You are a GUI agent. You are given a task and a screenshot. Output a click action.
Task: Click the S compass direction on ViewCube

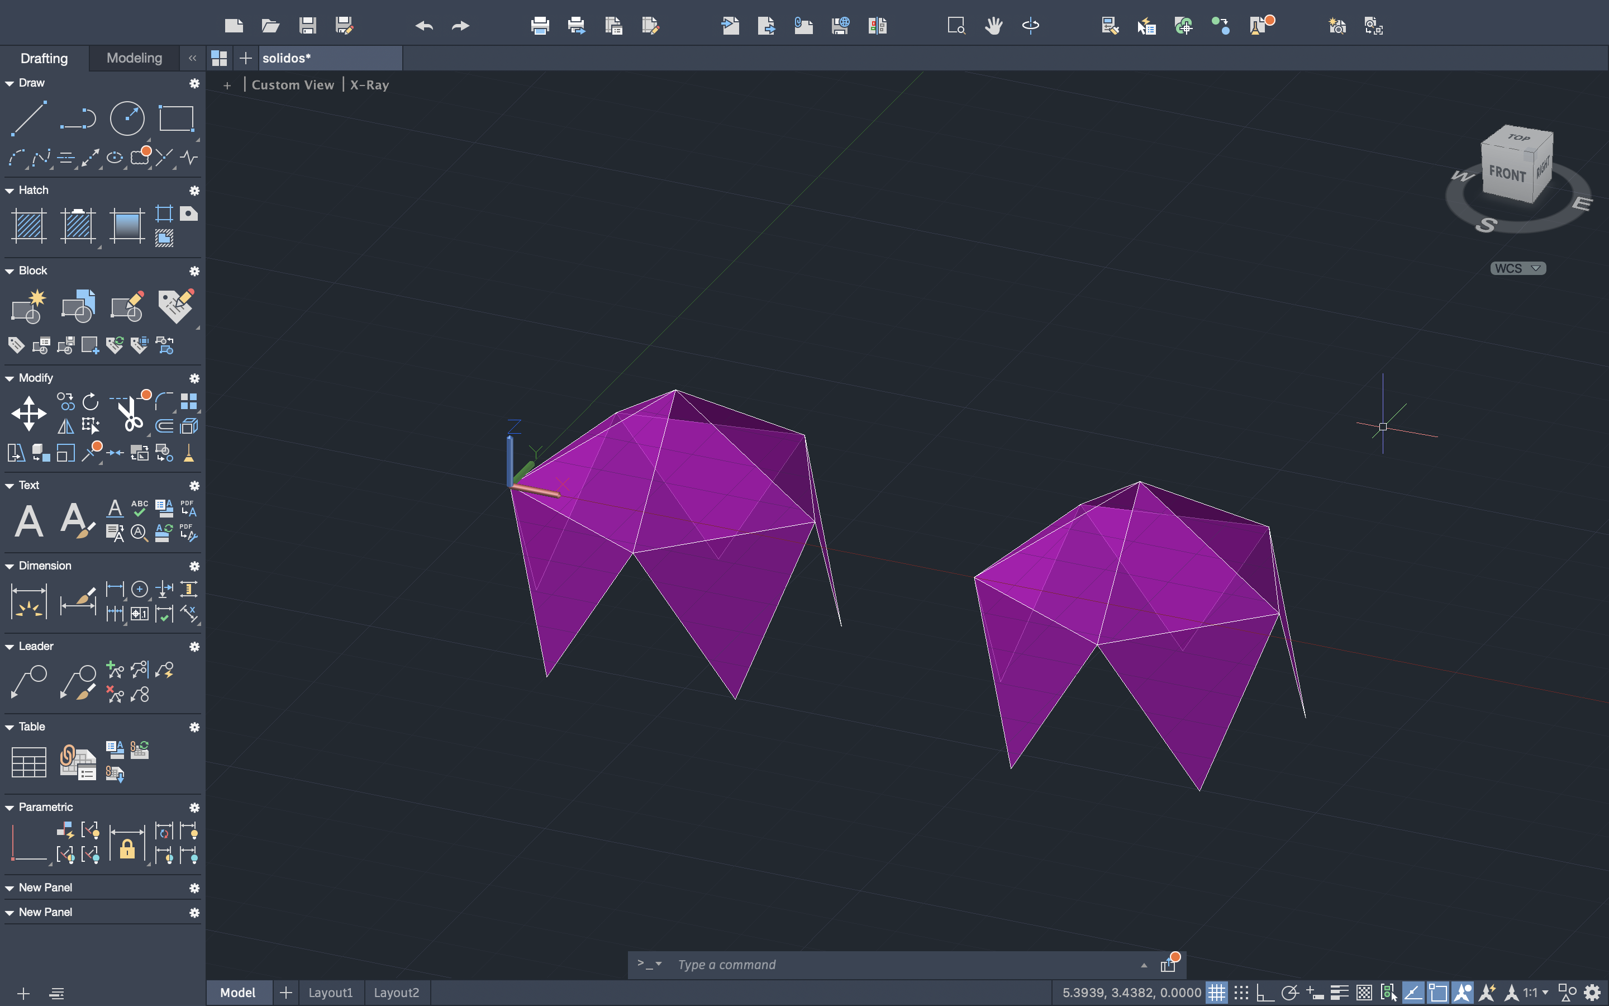[x=1486, y=225]
